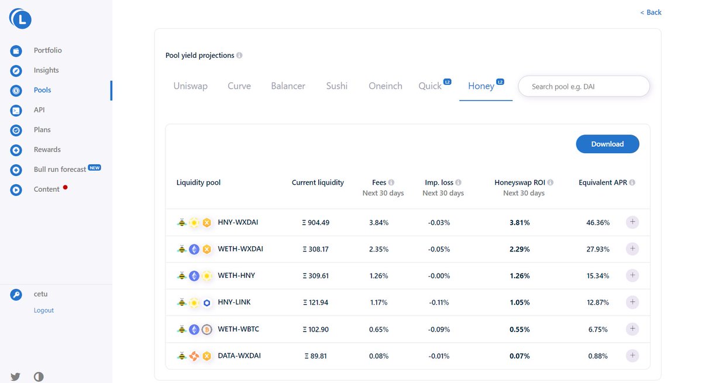Screen dimensions: 702x383
Task: Click the Ξ 89.81 liquidity value
Action: [x=316, y=356]
